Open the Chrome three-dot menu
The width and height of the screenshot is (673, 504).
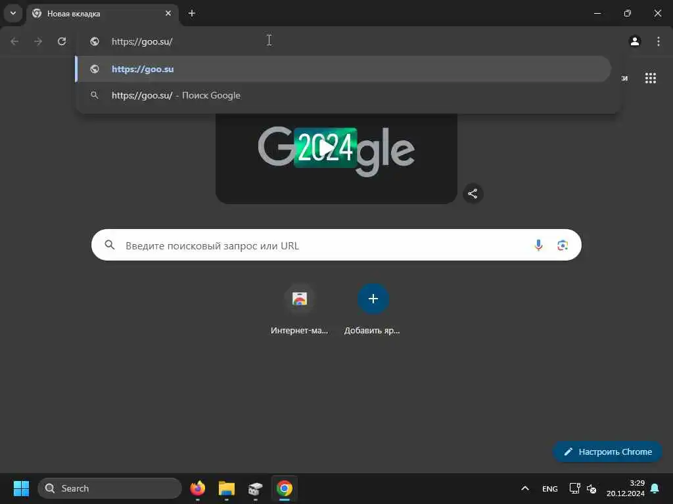pyautogui.click(x=659, y=41)
